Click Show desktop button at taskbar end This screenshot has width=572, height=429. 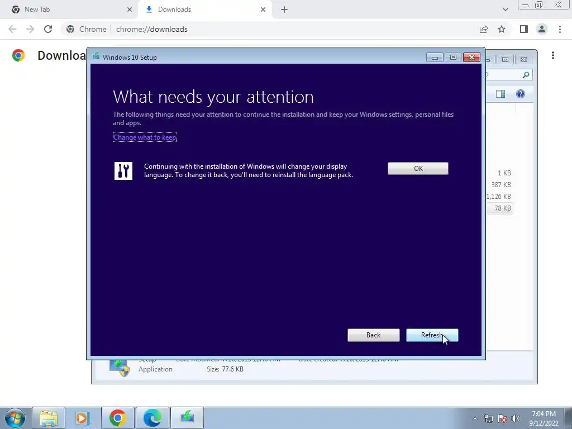click(x=568, y=418)
